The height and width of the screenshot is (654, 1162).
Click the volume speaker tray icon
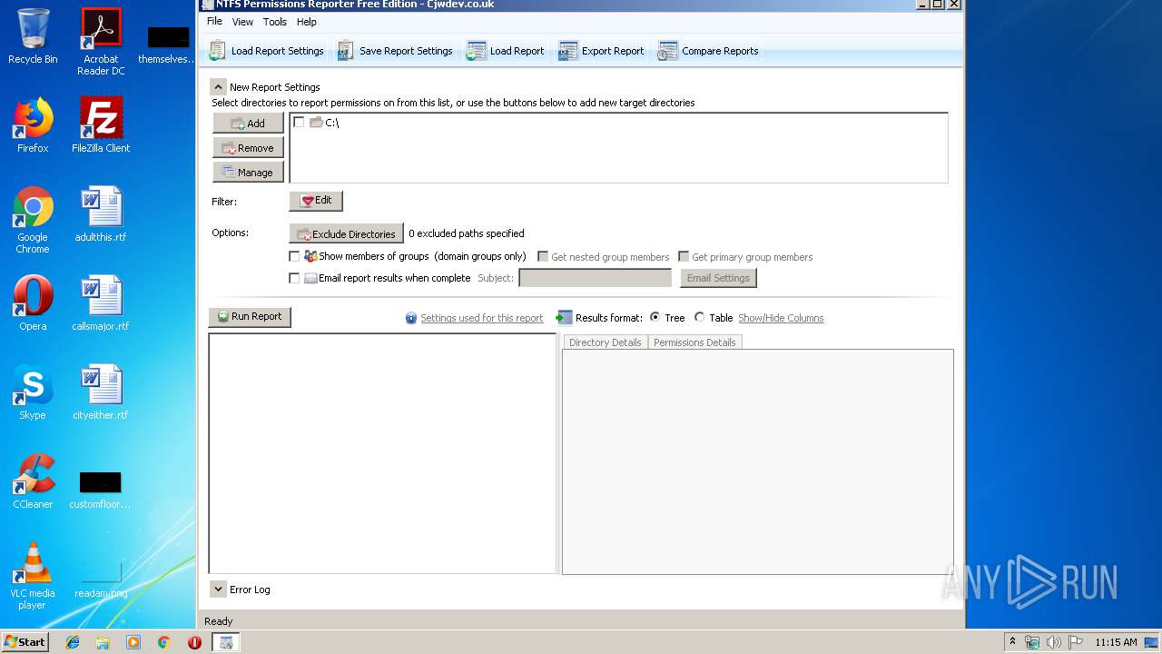point(1054,642)
